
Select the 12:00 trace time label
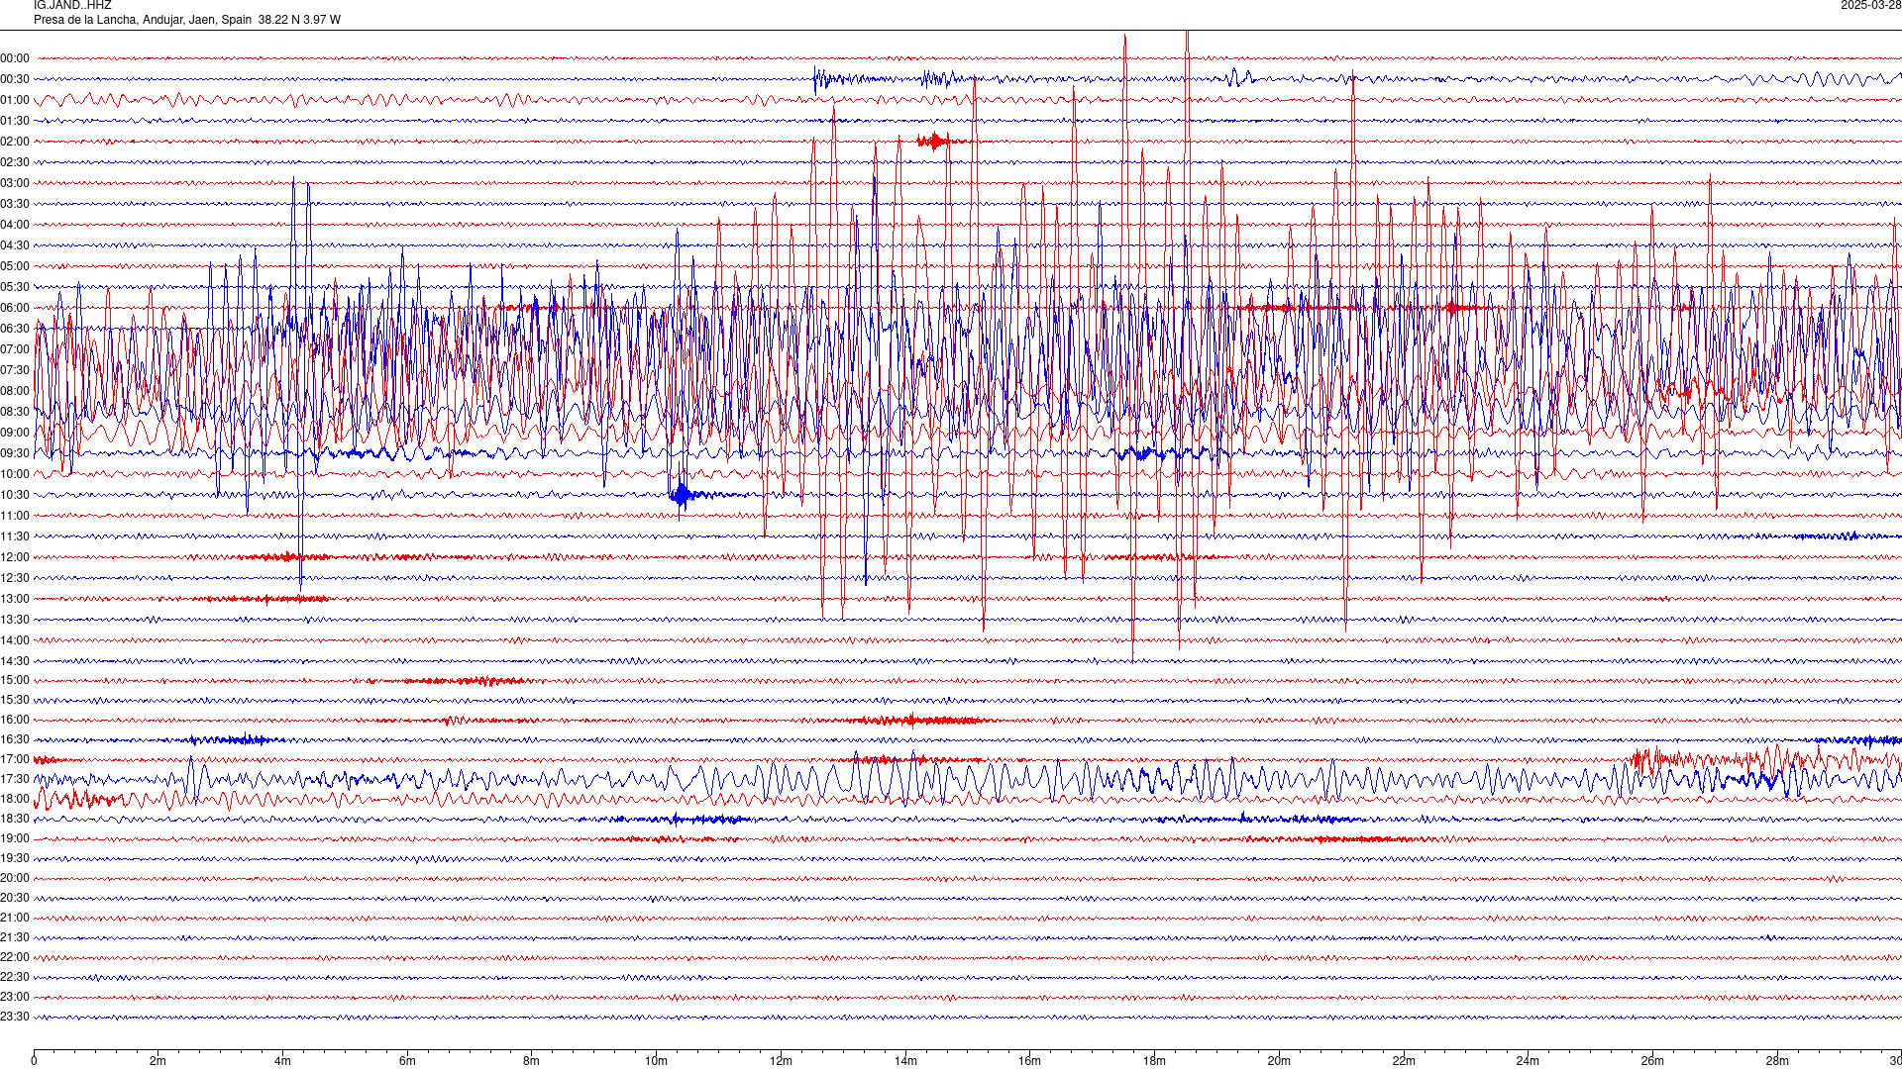15,557
